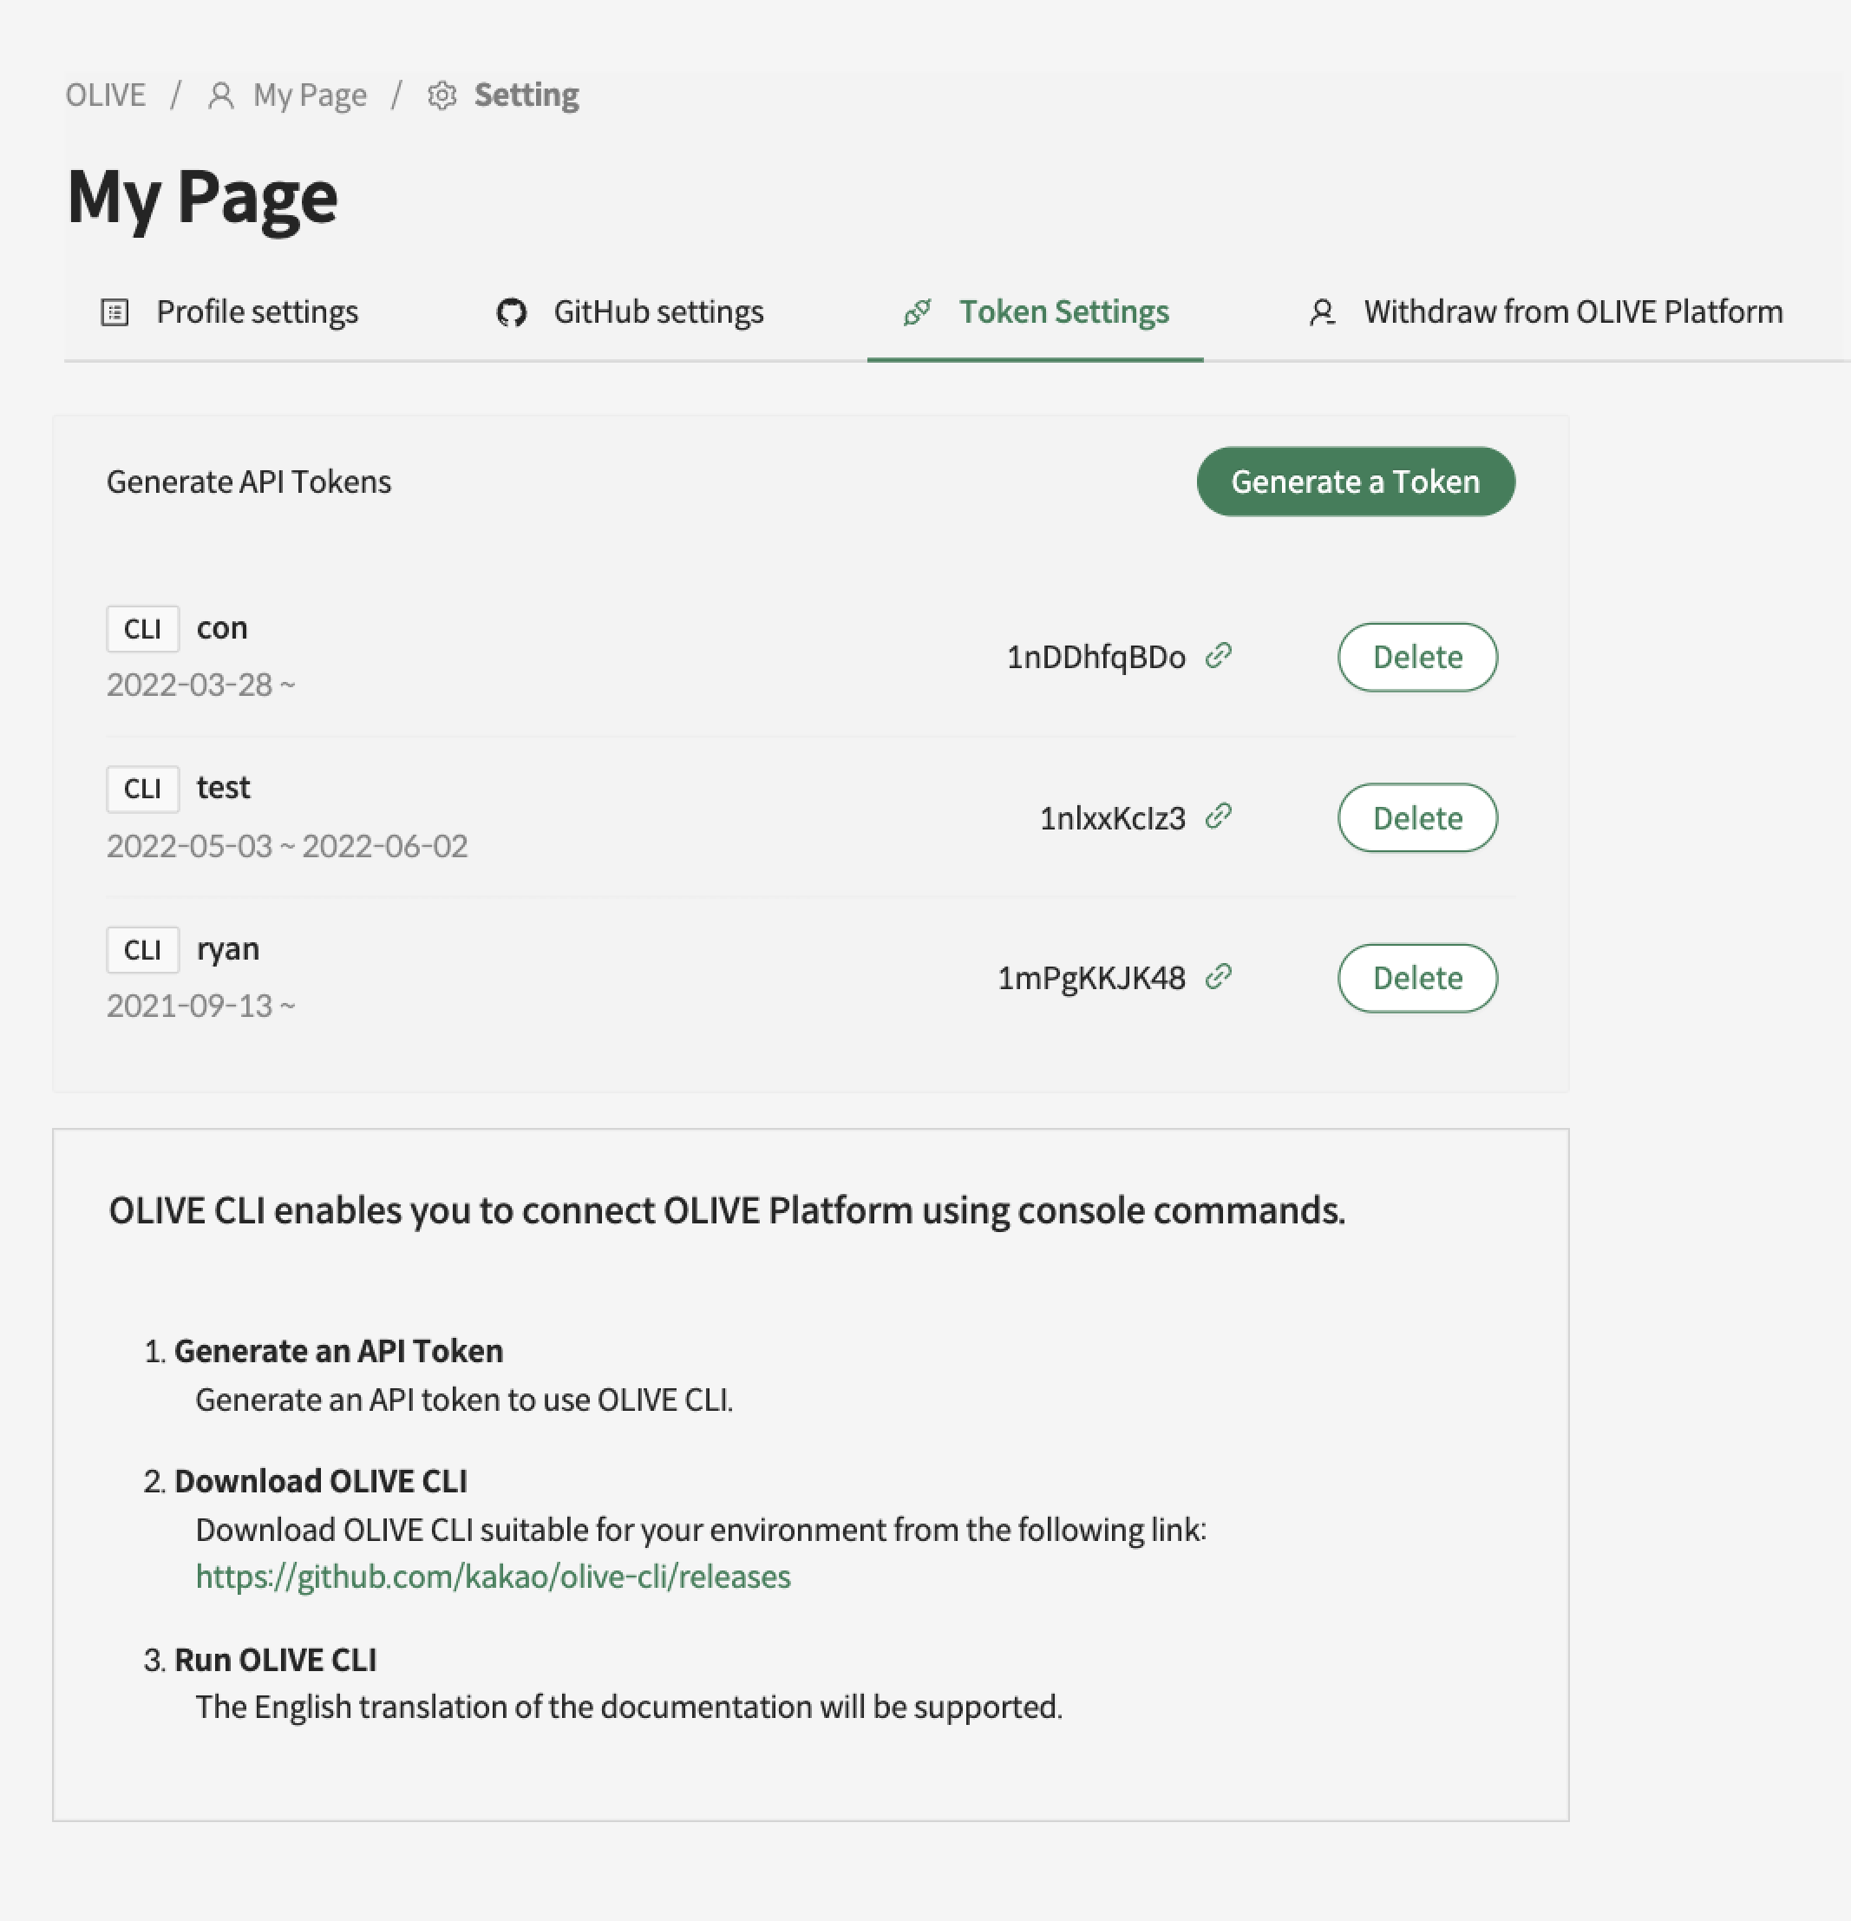Image resolution: width=1851 pixels, height=1921 pixels.
Task: Delete the con CLI token
Action: pyautogui.click(x=1417, y=658)
